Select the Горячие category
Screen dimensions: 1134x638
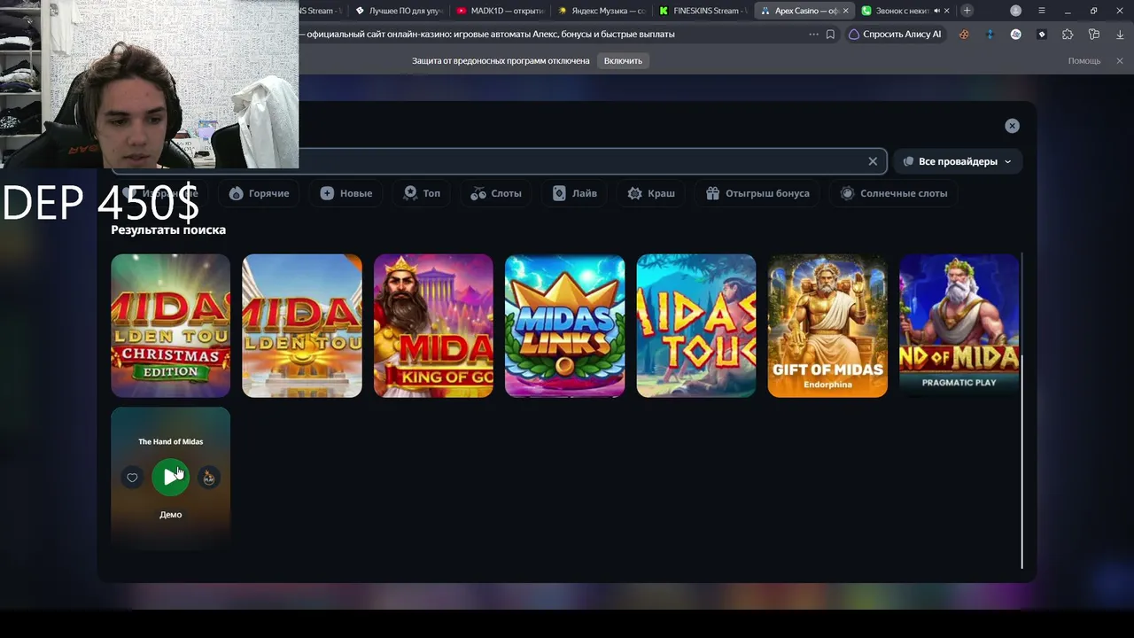click(260, 193)
